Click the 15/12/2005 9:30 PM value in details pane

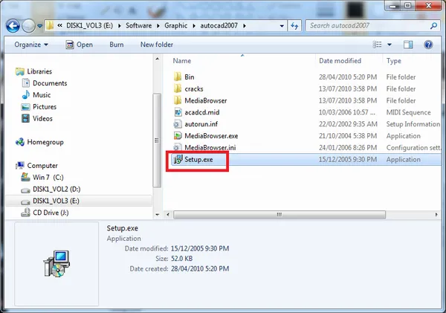click(200, 248)
